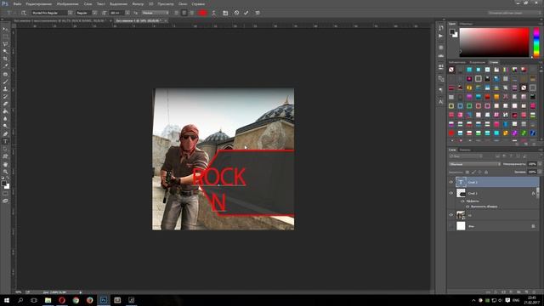Open layer filter kind dropdown

pos(466,156)
